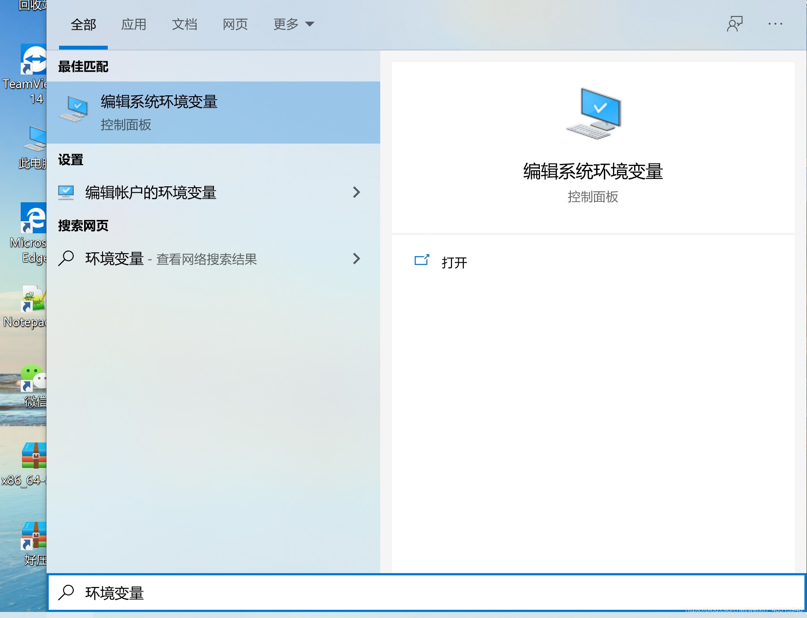807x618 pixels.
Task: Select Microsoft Edge desktop shortcut
Action: tap(28, 233)
